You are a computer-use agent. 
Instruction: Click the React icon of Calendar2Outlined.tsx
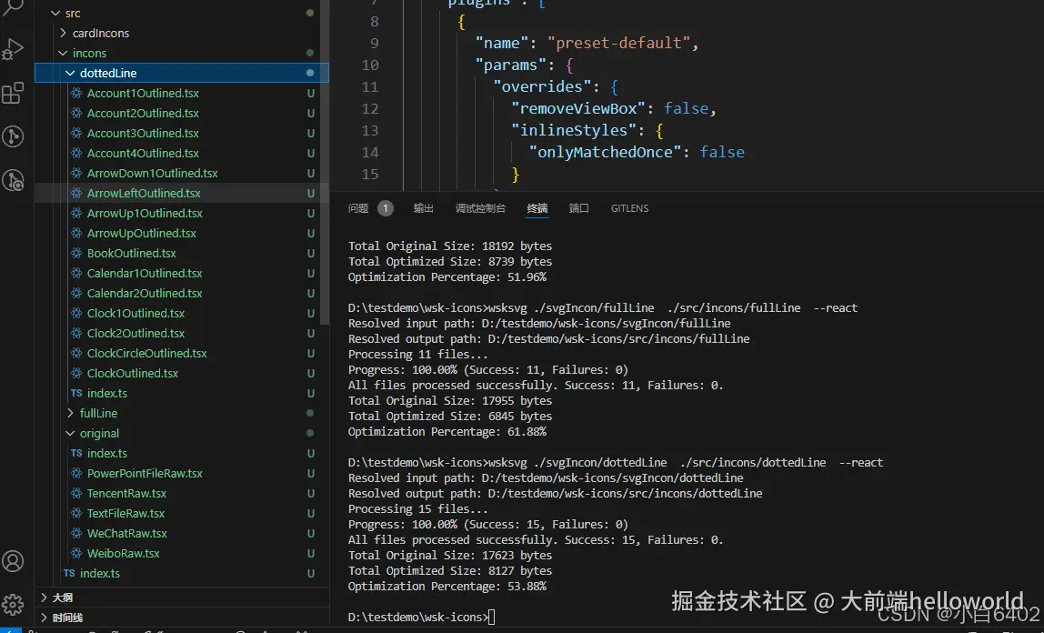(x=76, y=293)
